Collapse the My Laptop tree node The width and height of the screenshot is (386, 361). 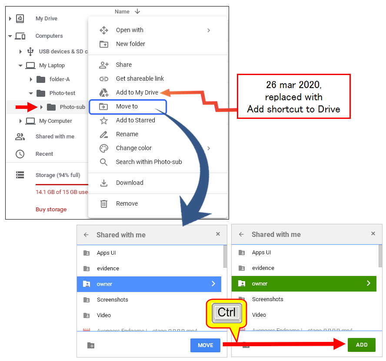(20, 66)
